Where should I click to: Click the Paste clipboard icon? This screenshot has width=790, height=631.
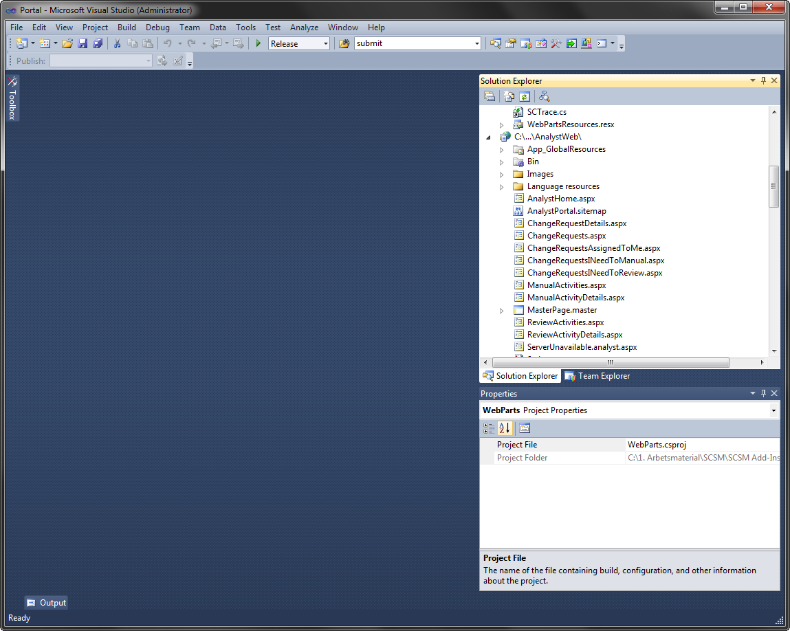[148, 44]
